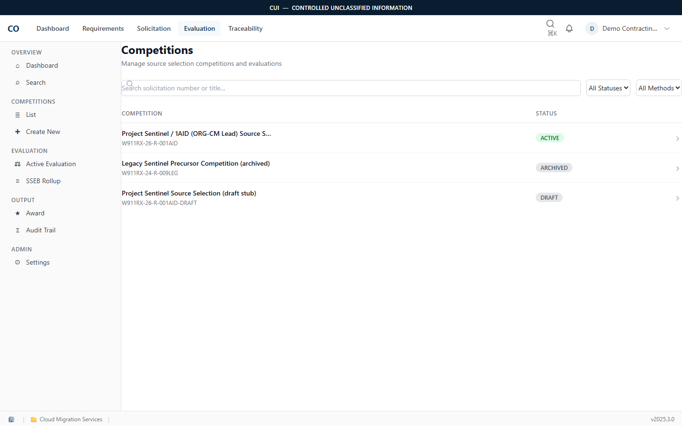
Task: Click the Settings gear icon
Action: click(x=18, y=263)
